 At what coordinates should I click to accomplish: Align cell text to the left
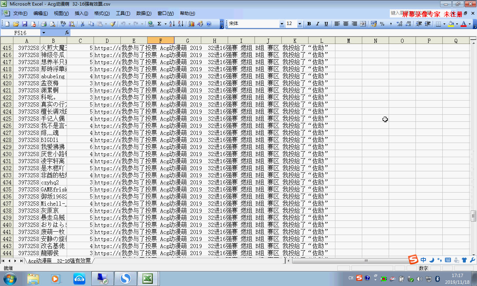(x=337, y=24)
